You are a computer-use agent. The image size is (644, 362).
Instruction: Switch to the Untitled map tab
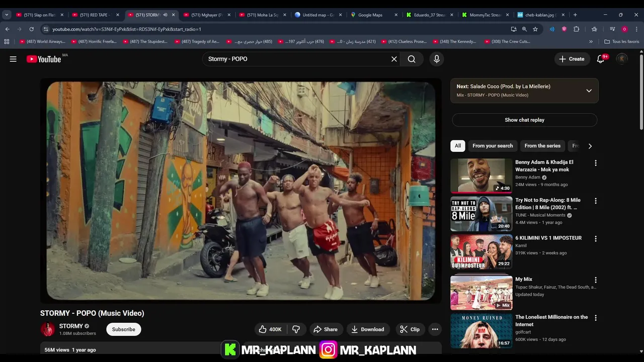[x=318, y=15]
